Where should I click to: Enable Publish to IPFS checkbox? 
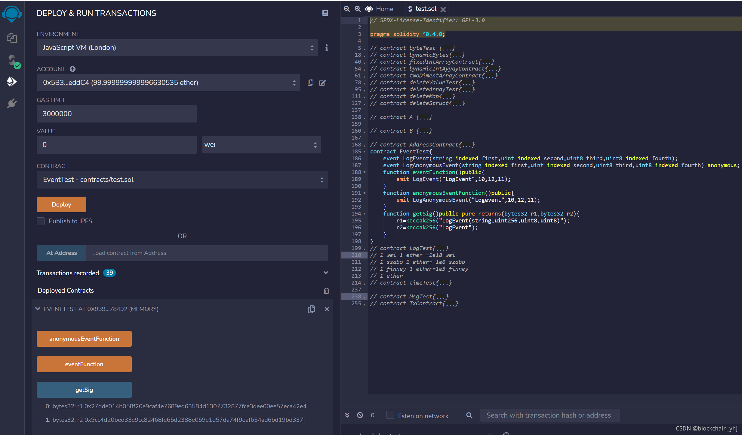point(41,221)
